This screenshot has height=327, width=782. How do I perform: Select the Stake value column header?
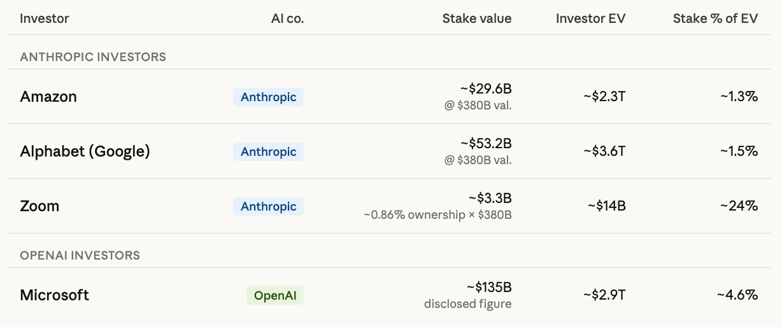pos(476,18)
